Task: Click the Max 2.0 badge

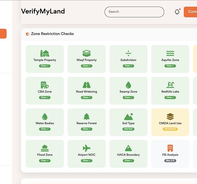Action: 170,160
